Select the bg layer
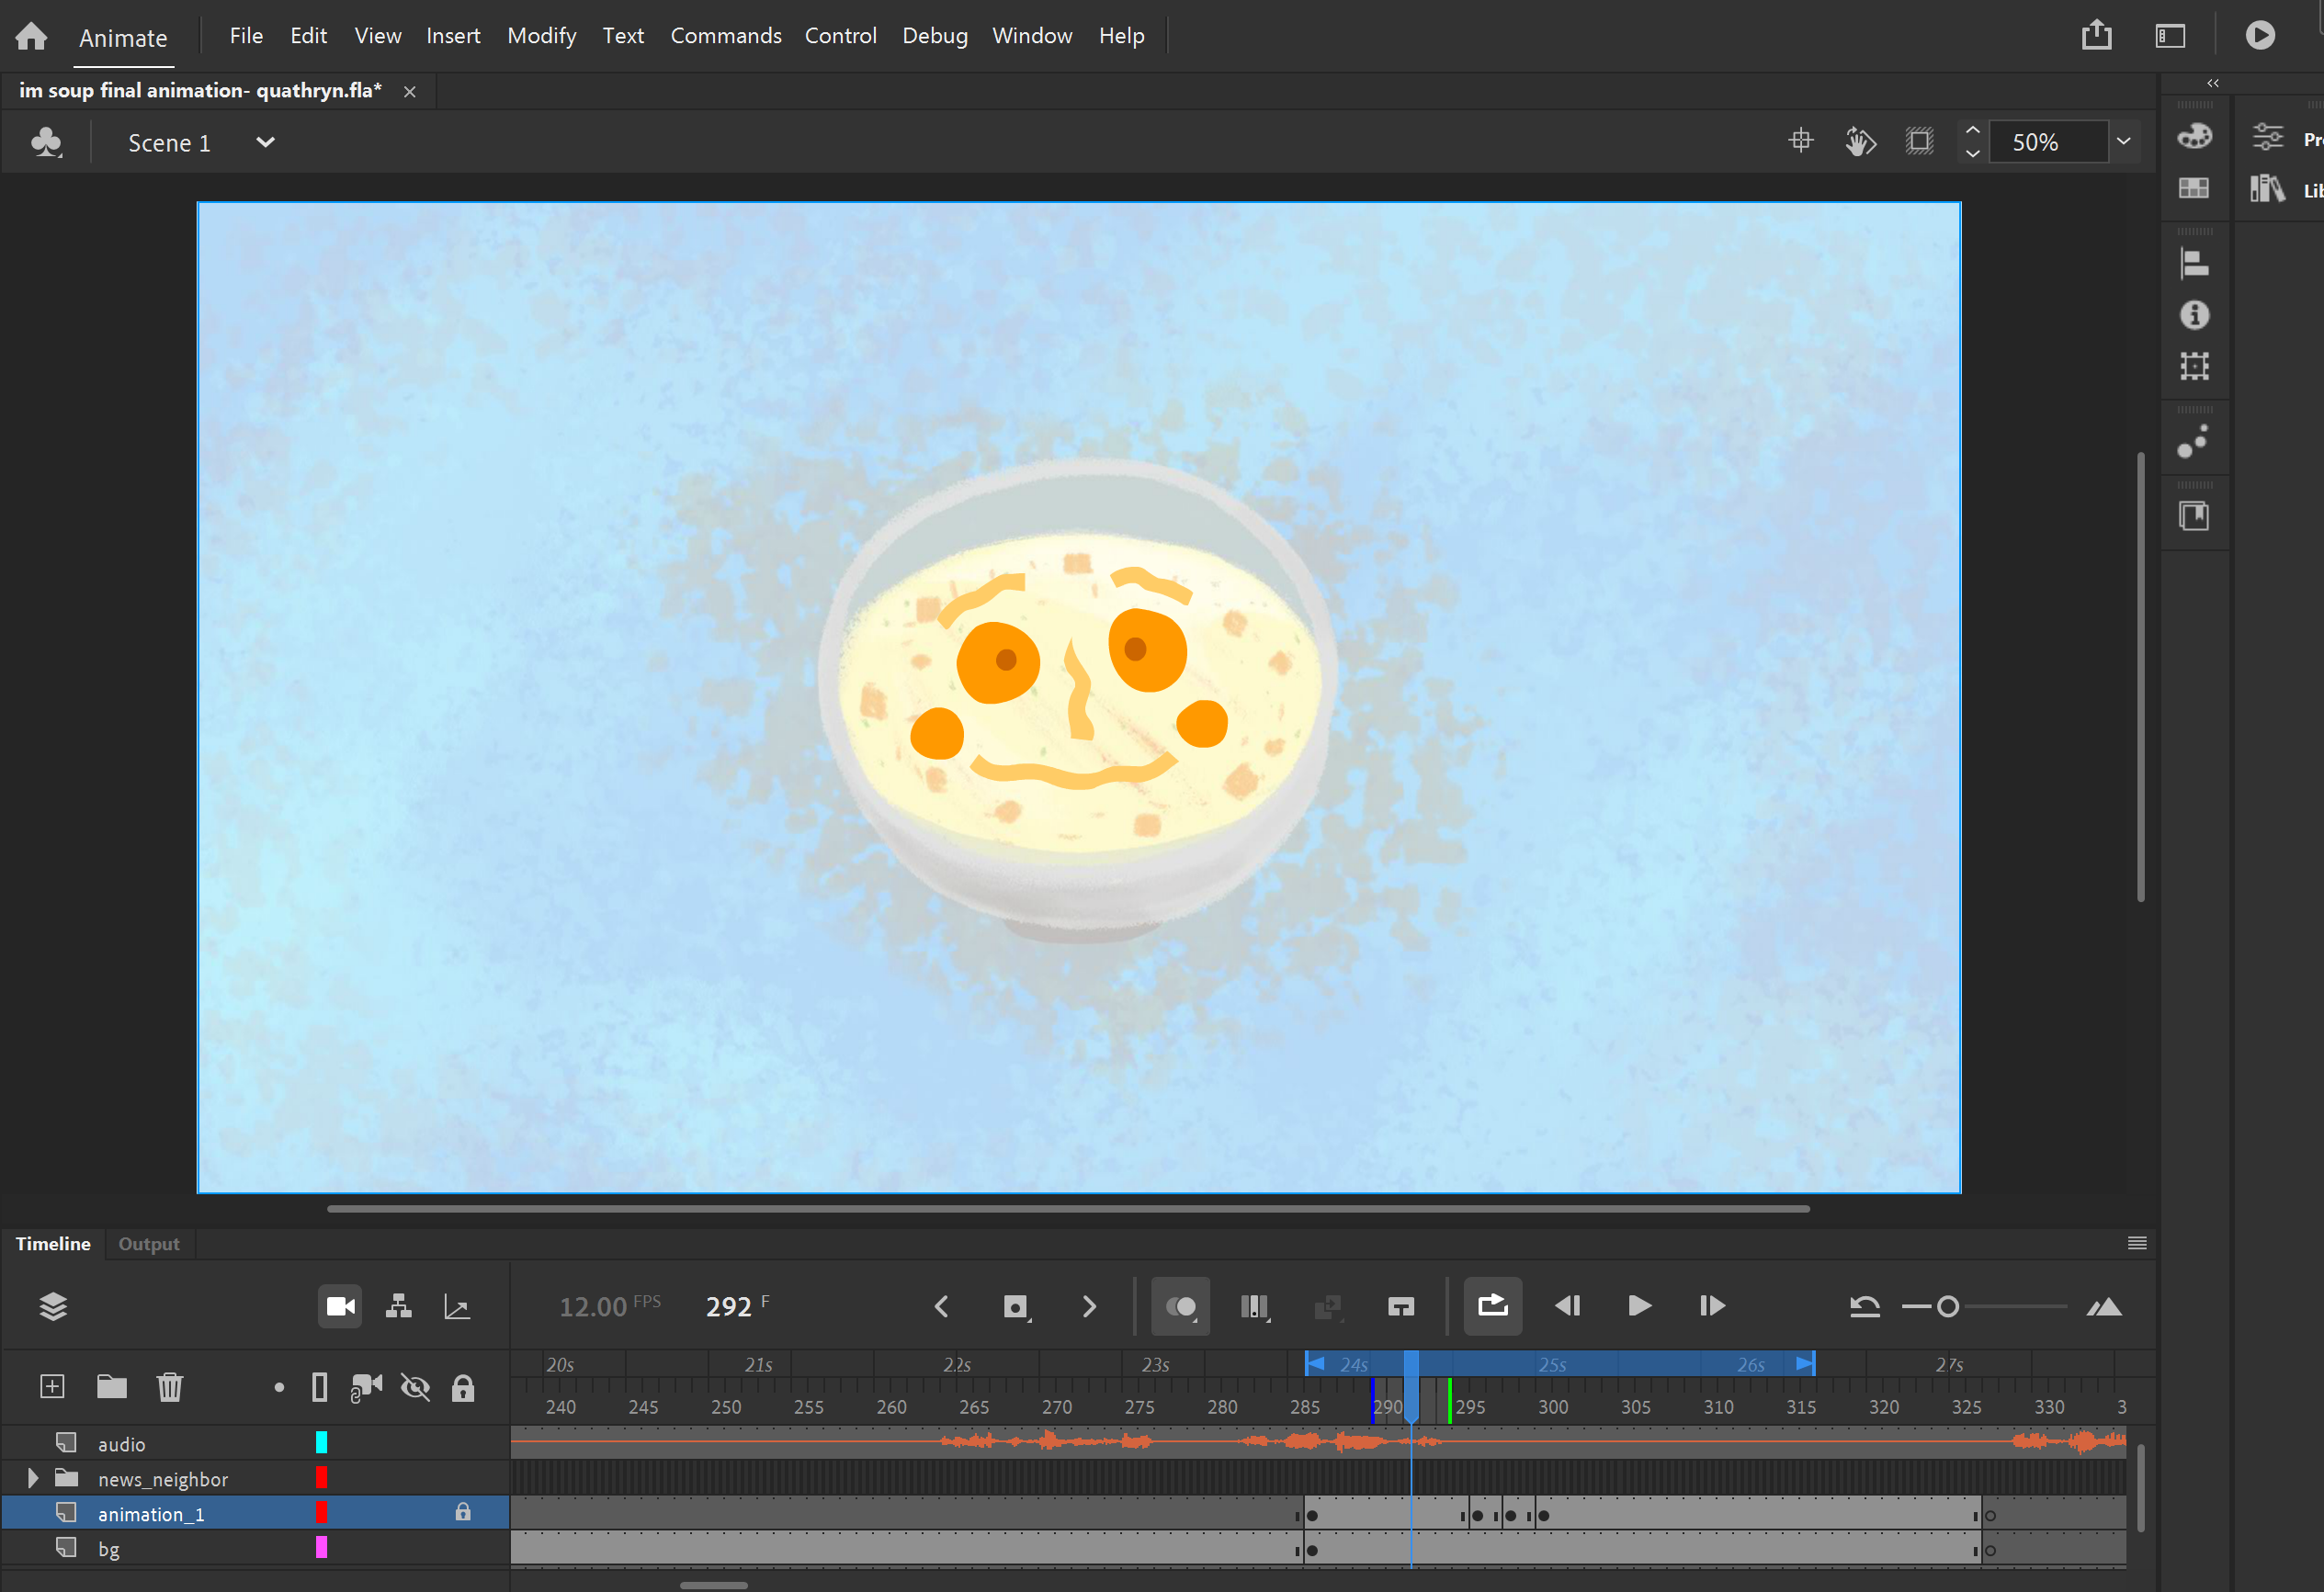 pos(109,1549)
